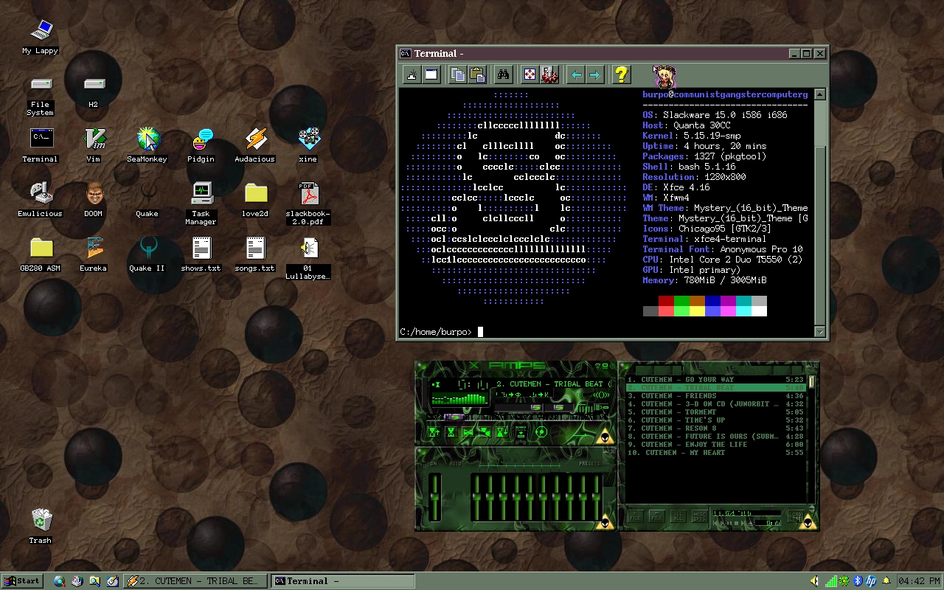Toggle the equalizer ON button

pyautogui.click(x=434, y=464)
